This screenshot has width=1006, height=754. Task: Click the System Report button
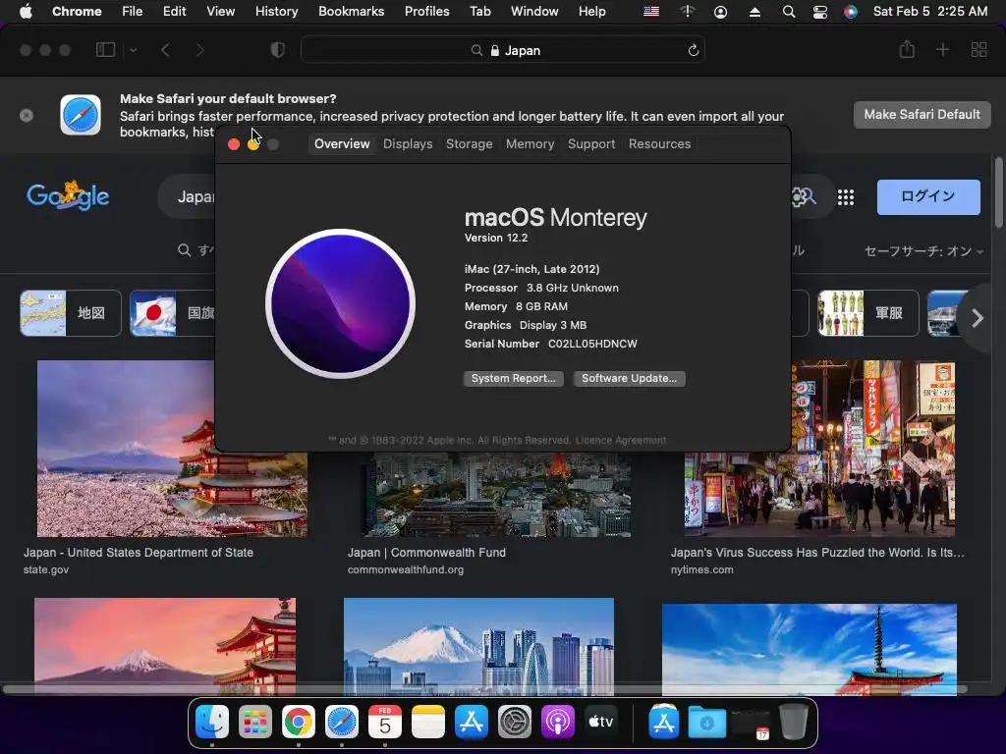point(513,378)
